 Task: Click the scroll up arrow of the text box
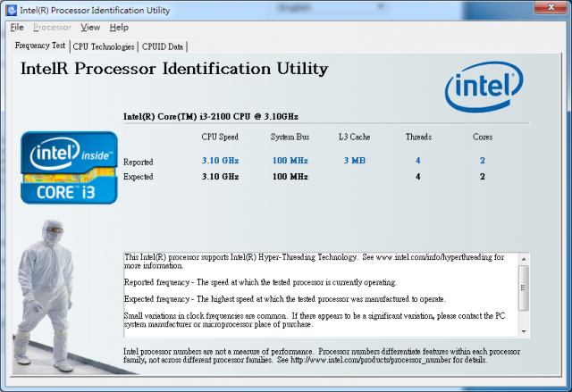click(524, 259)
